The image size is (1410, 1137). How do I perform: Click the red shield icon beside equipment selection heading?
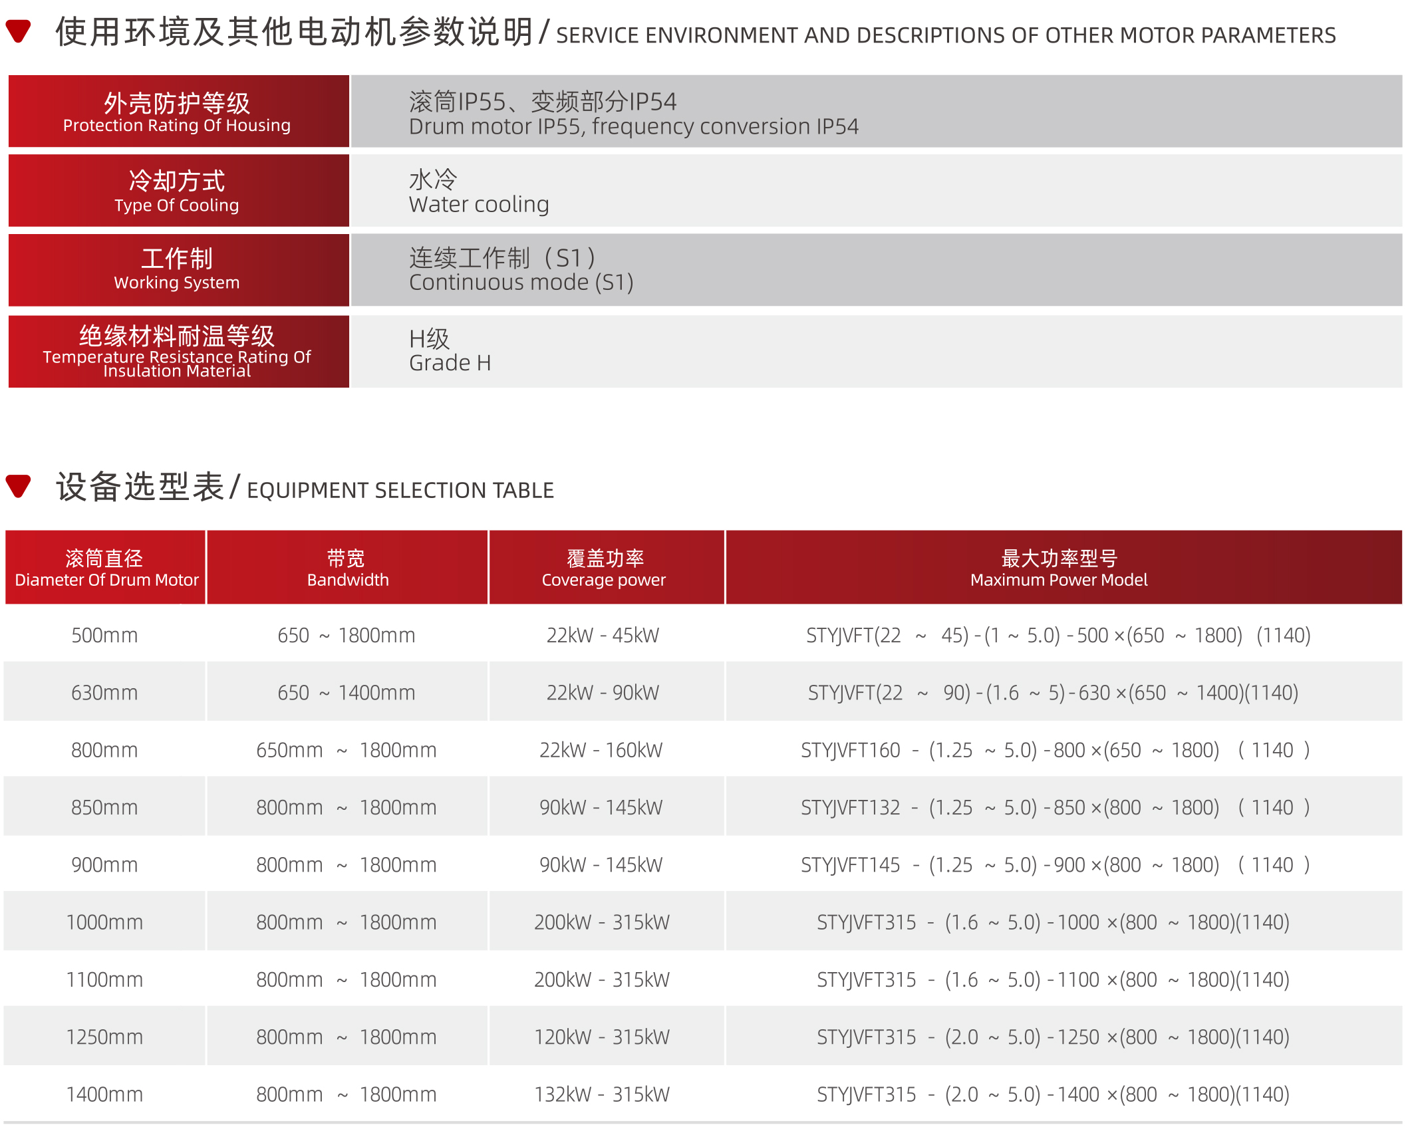[x=18, y=485]
